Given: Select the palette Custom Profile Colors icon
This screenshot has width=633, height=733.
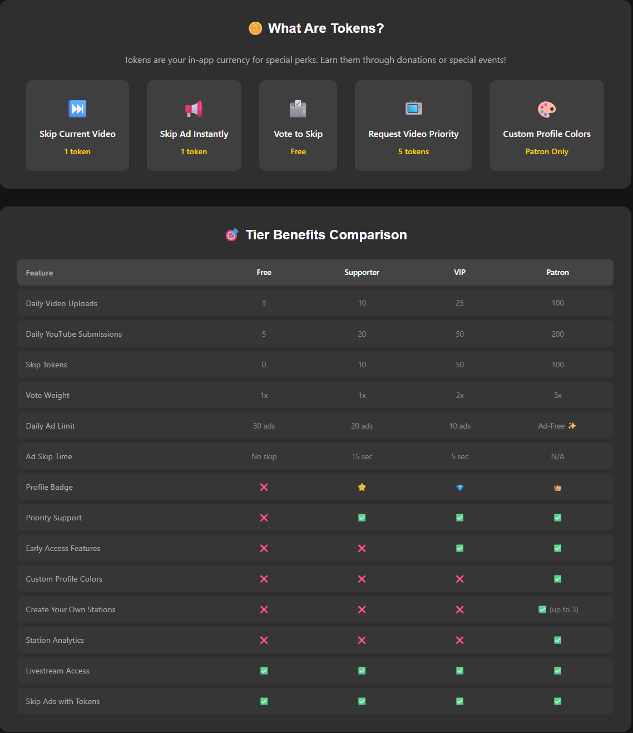Looking at the screenshot, I should (x=546, y=109).
